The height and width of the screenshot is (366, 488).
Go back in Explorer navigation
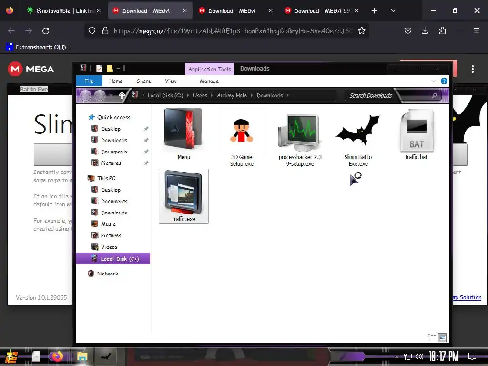[86, 95]
